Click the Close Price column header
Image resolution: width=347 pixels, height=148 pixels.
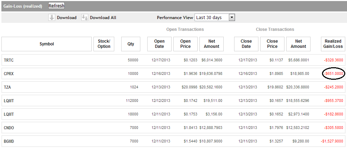click(x=272, y=44)
